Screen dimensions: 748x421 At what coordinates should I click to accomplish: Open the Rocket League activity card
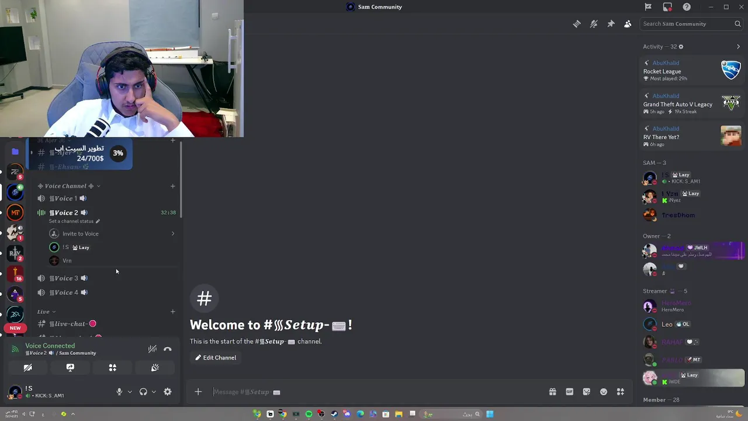[692, 71]
